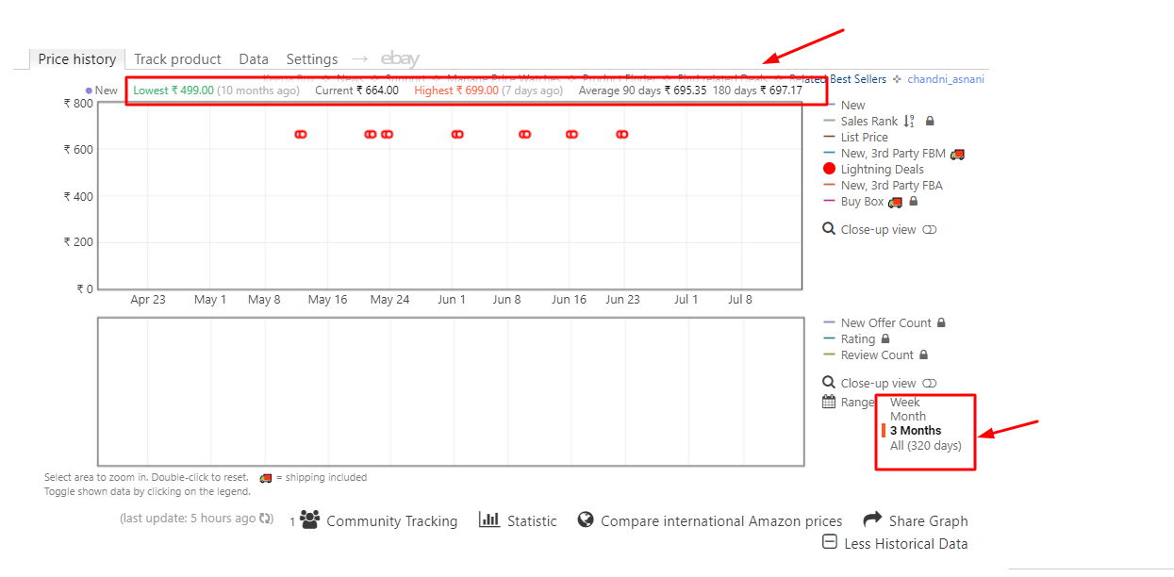
Task: Click the Highest ₹ 699.00 value
Action: pyautogui.click(x=456, y=91)
